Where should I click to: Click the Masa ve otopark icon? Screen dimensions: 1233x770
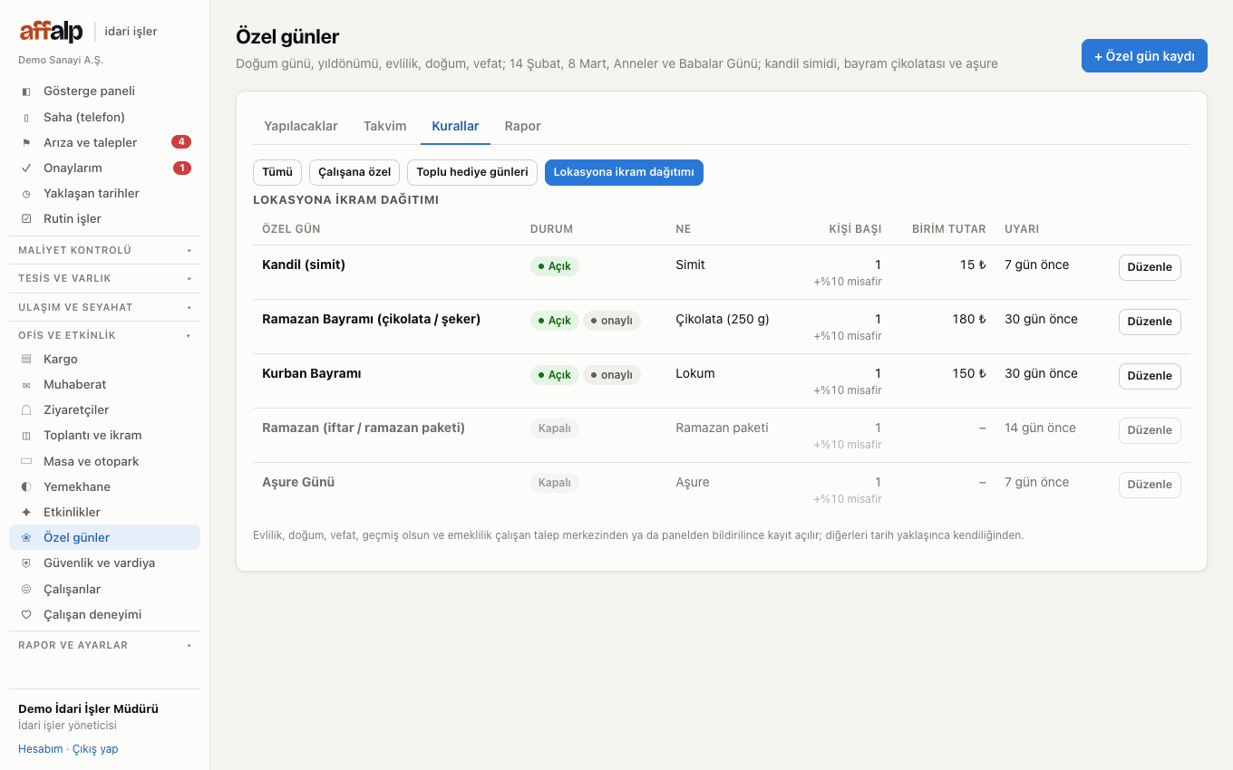click(x=26, y=462)
